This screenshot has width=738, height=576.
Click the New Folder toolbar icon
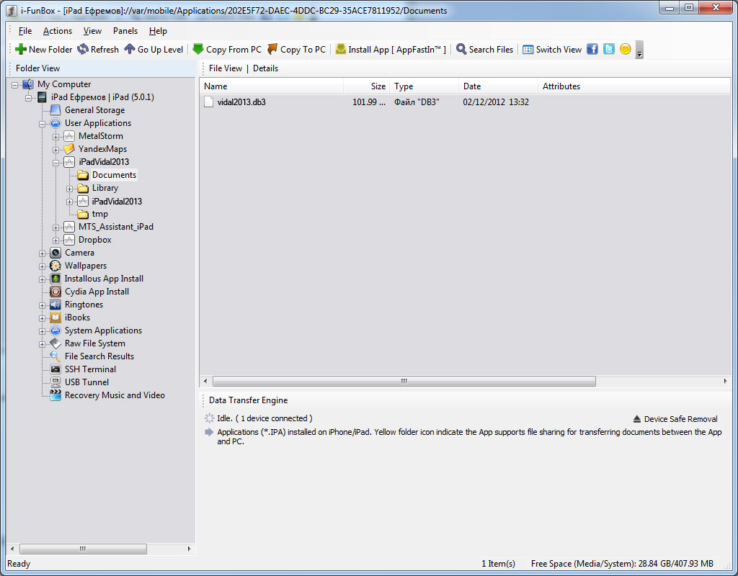point(21,50)
